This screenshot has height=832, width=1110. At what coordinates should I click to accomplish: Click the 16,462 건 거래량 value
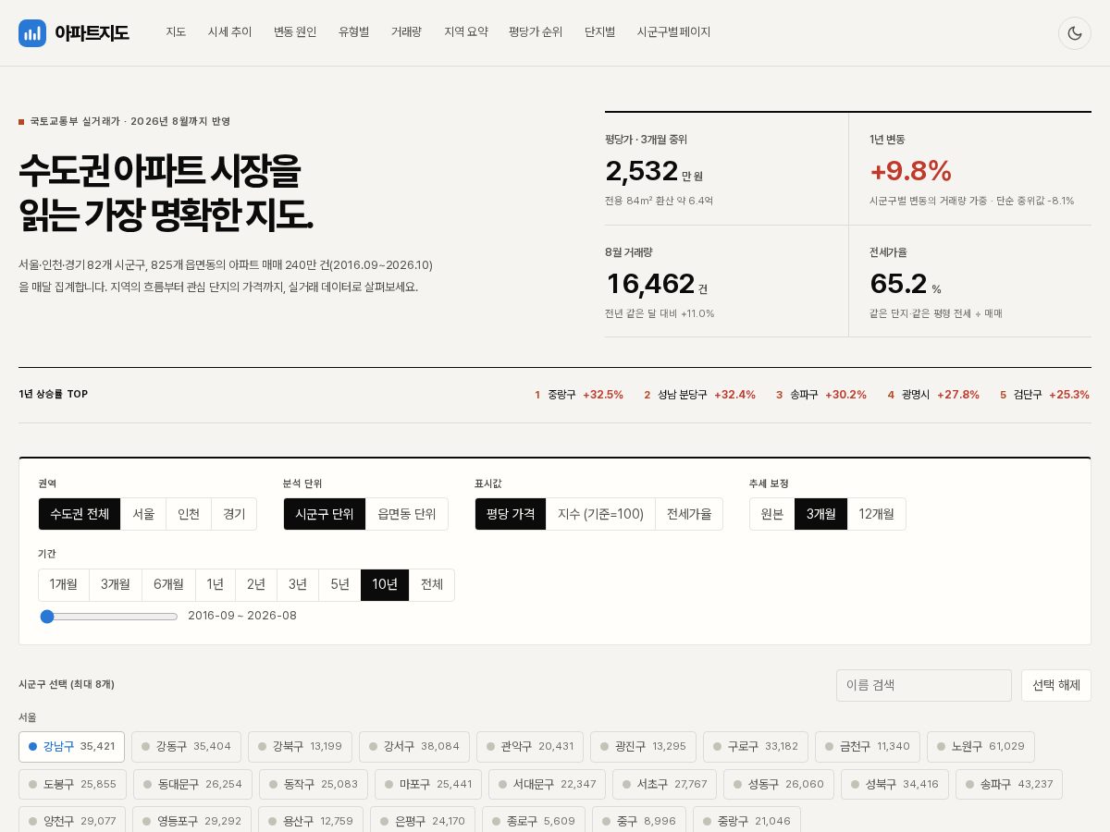[x=656, y=284]
